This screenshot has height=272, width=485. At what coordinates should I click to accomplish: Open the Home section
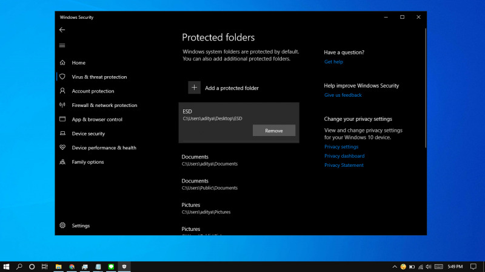pyautogui.click(x=79, y=63)
